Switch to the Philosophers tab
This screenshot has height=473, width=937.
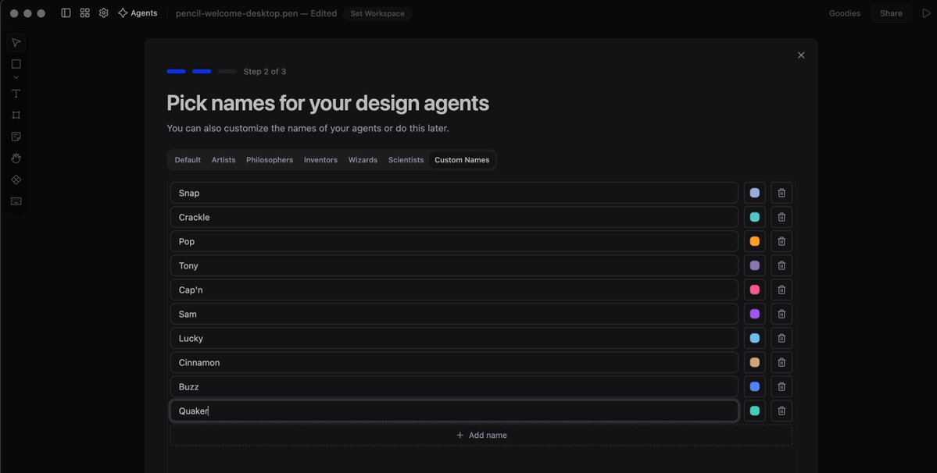[270, 160]
